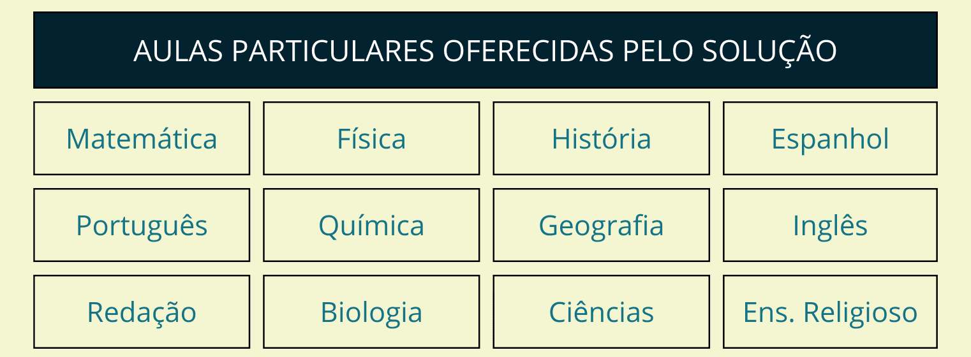Choose the Espanhol class box
The image size is (971, 357).
click(x=830, y=138)
